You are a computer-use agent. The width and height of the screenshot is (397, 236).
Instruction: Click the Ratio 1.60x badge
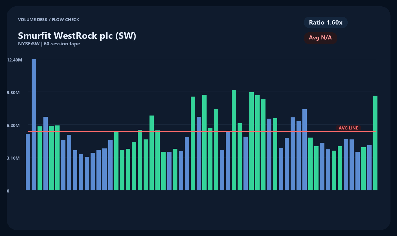point(326,22)
